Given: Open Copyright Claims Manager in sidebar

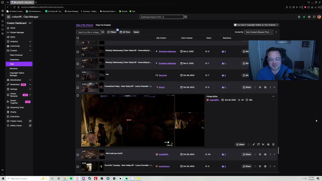Looking at the screenshot, I should [17, 74].
